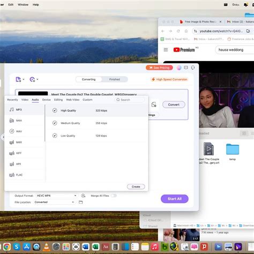The height and width of the screenshot is (254, 254).
Task: Open Microsoft Excel from the dock
Action: point(95,247)
